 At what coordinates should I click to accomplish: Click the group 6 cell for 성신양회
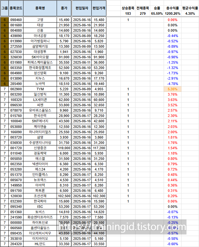pyautogui.click(x=5, y=73)
